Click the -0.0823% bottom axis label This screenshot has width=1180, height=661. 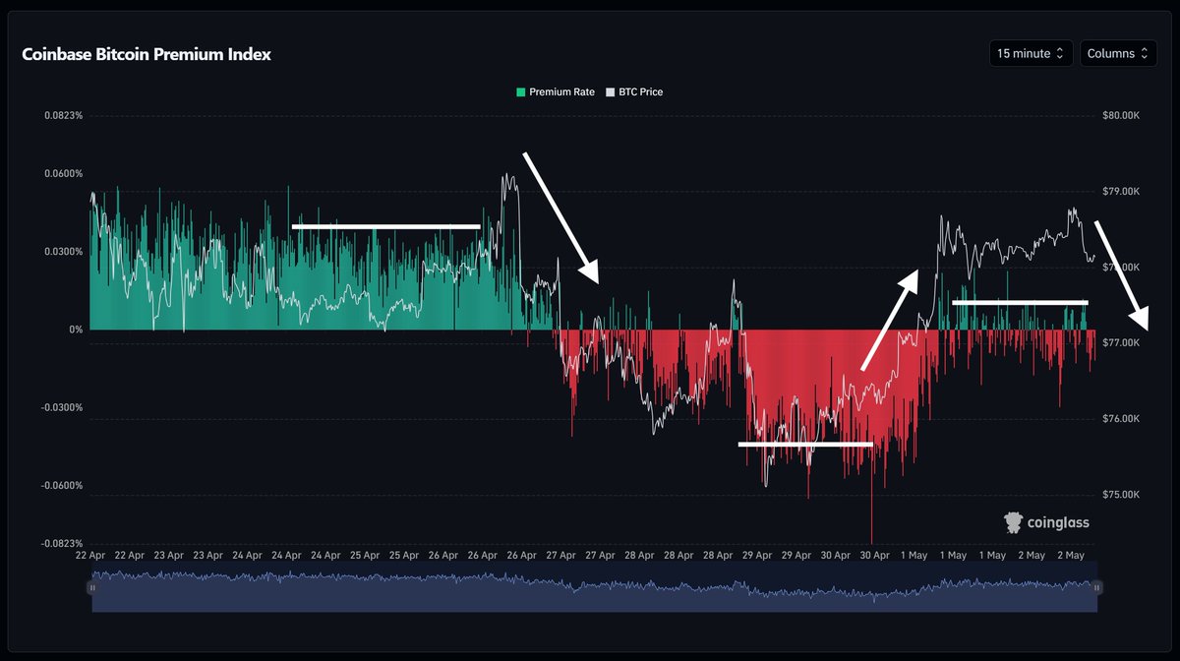coord(62,544)
